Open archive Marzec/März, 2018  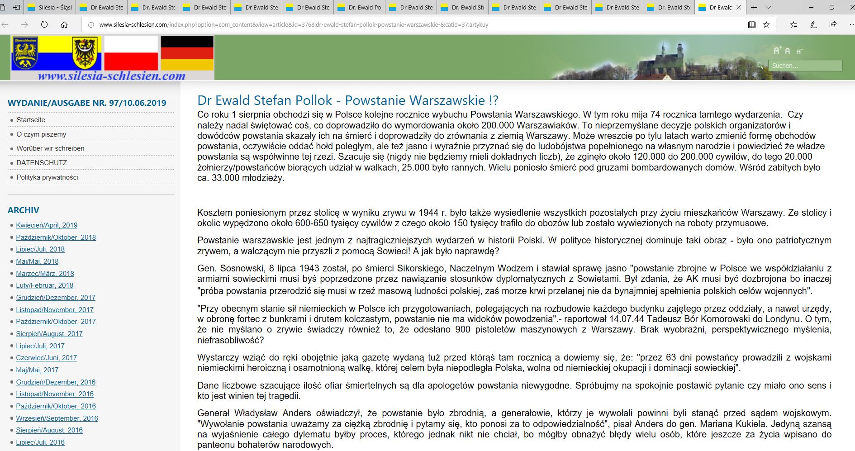[x=45, y=274]
